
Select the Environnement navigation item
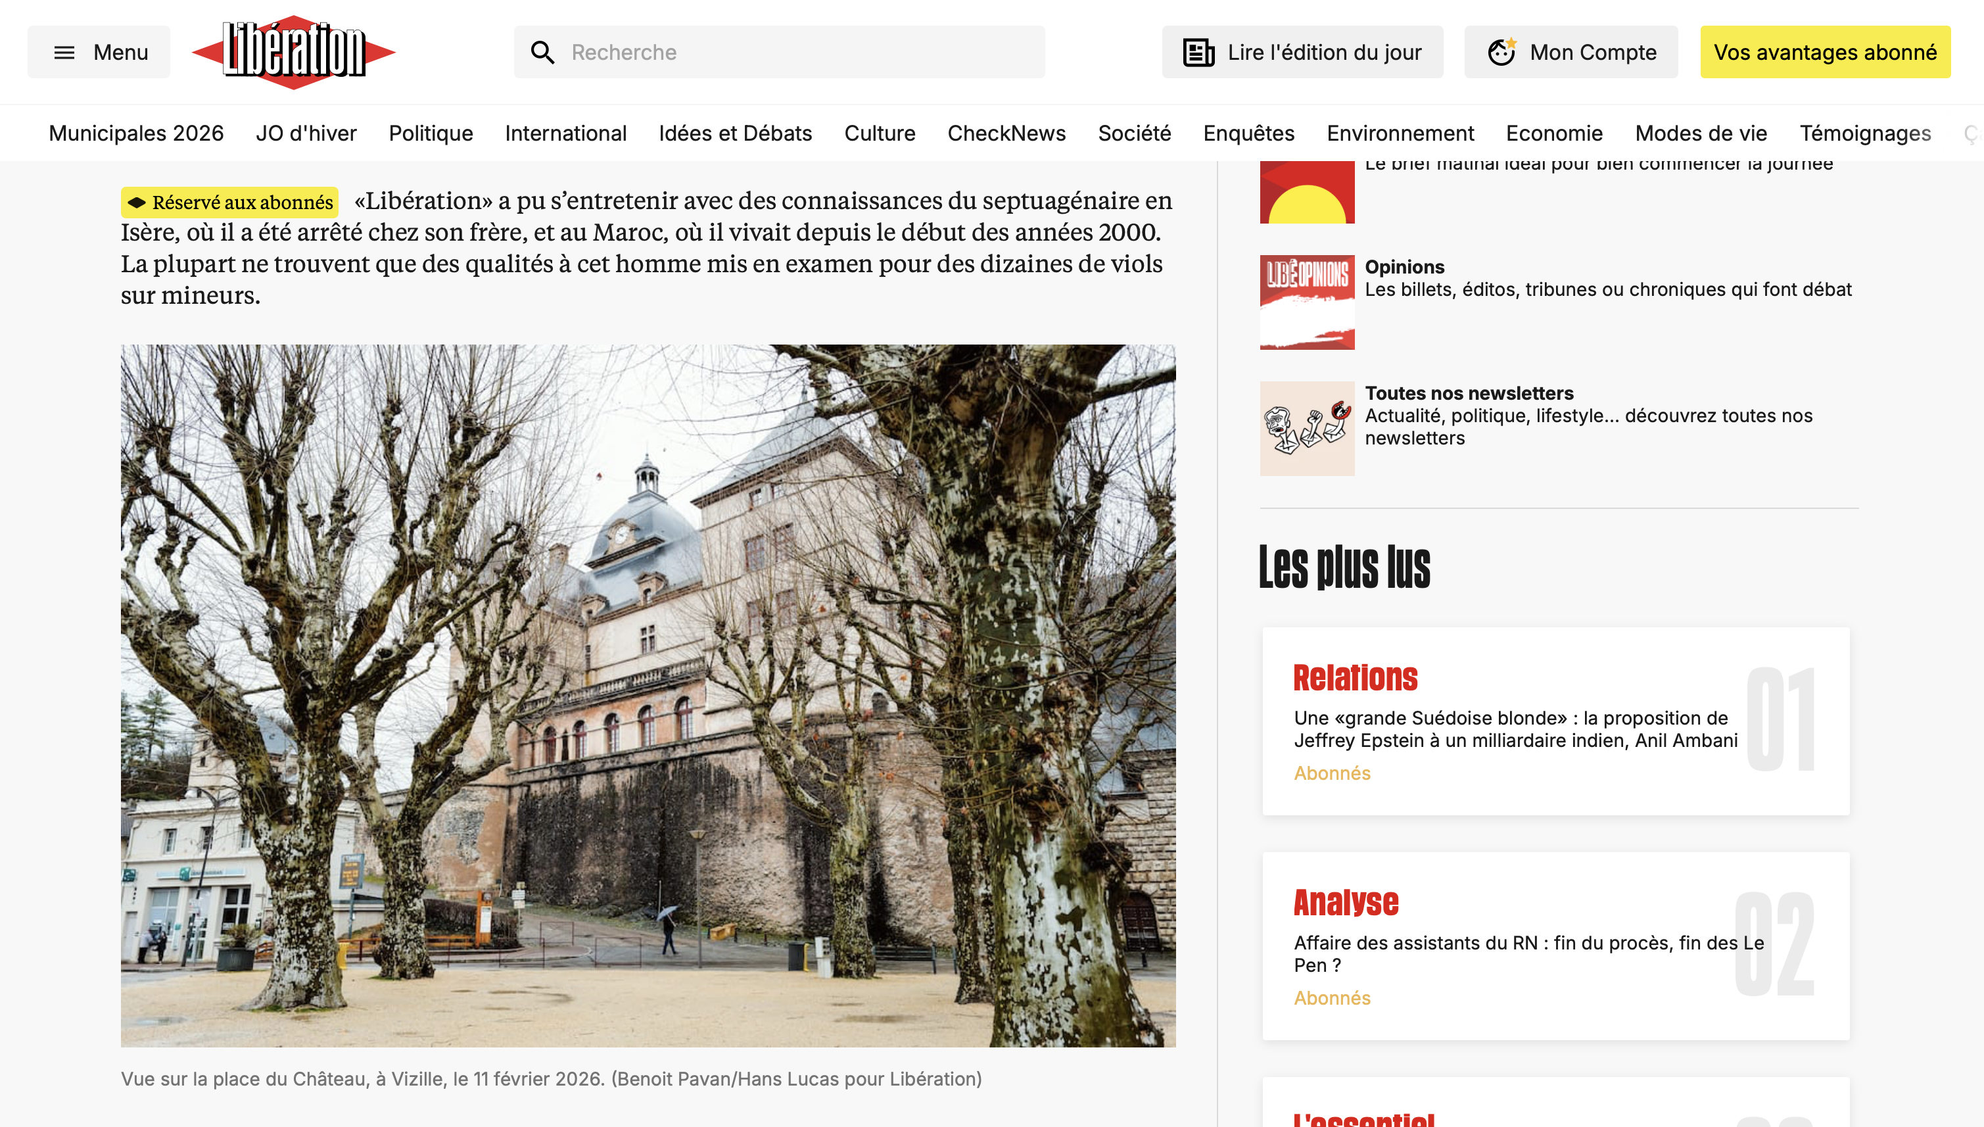tap(1400, 133)
